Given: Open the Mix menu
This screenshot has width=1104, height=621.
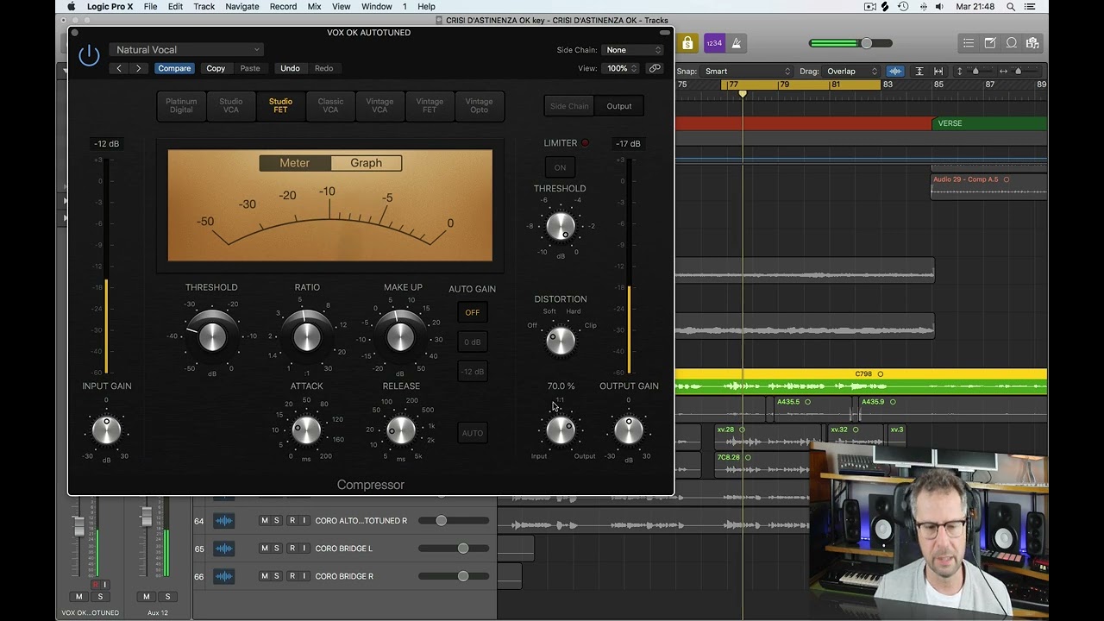Looking at the screenshot, I should click(314, 7).
